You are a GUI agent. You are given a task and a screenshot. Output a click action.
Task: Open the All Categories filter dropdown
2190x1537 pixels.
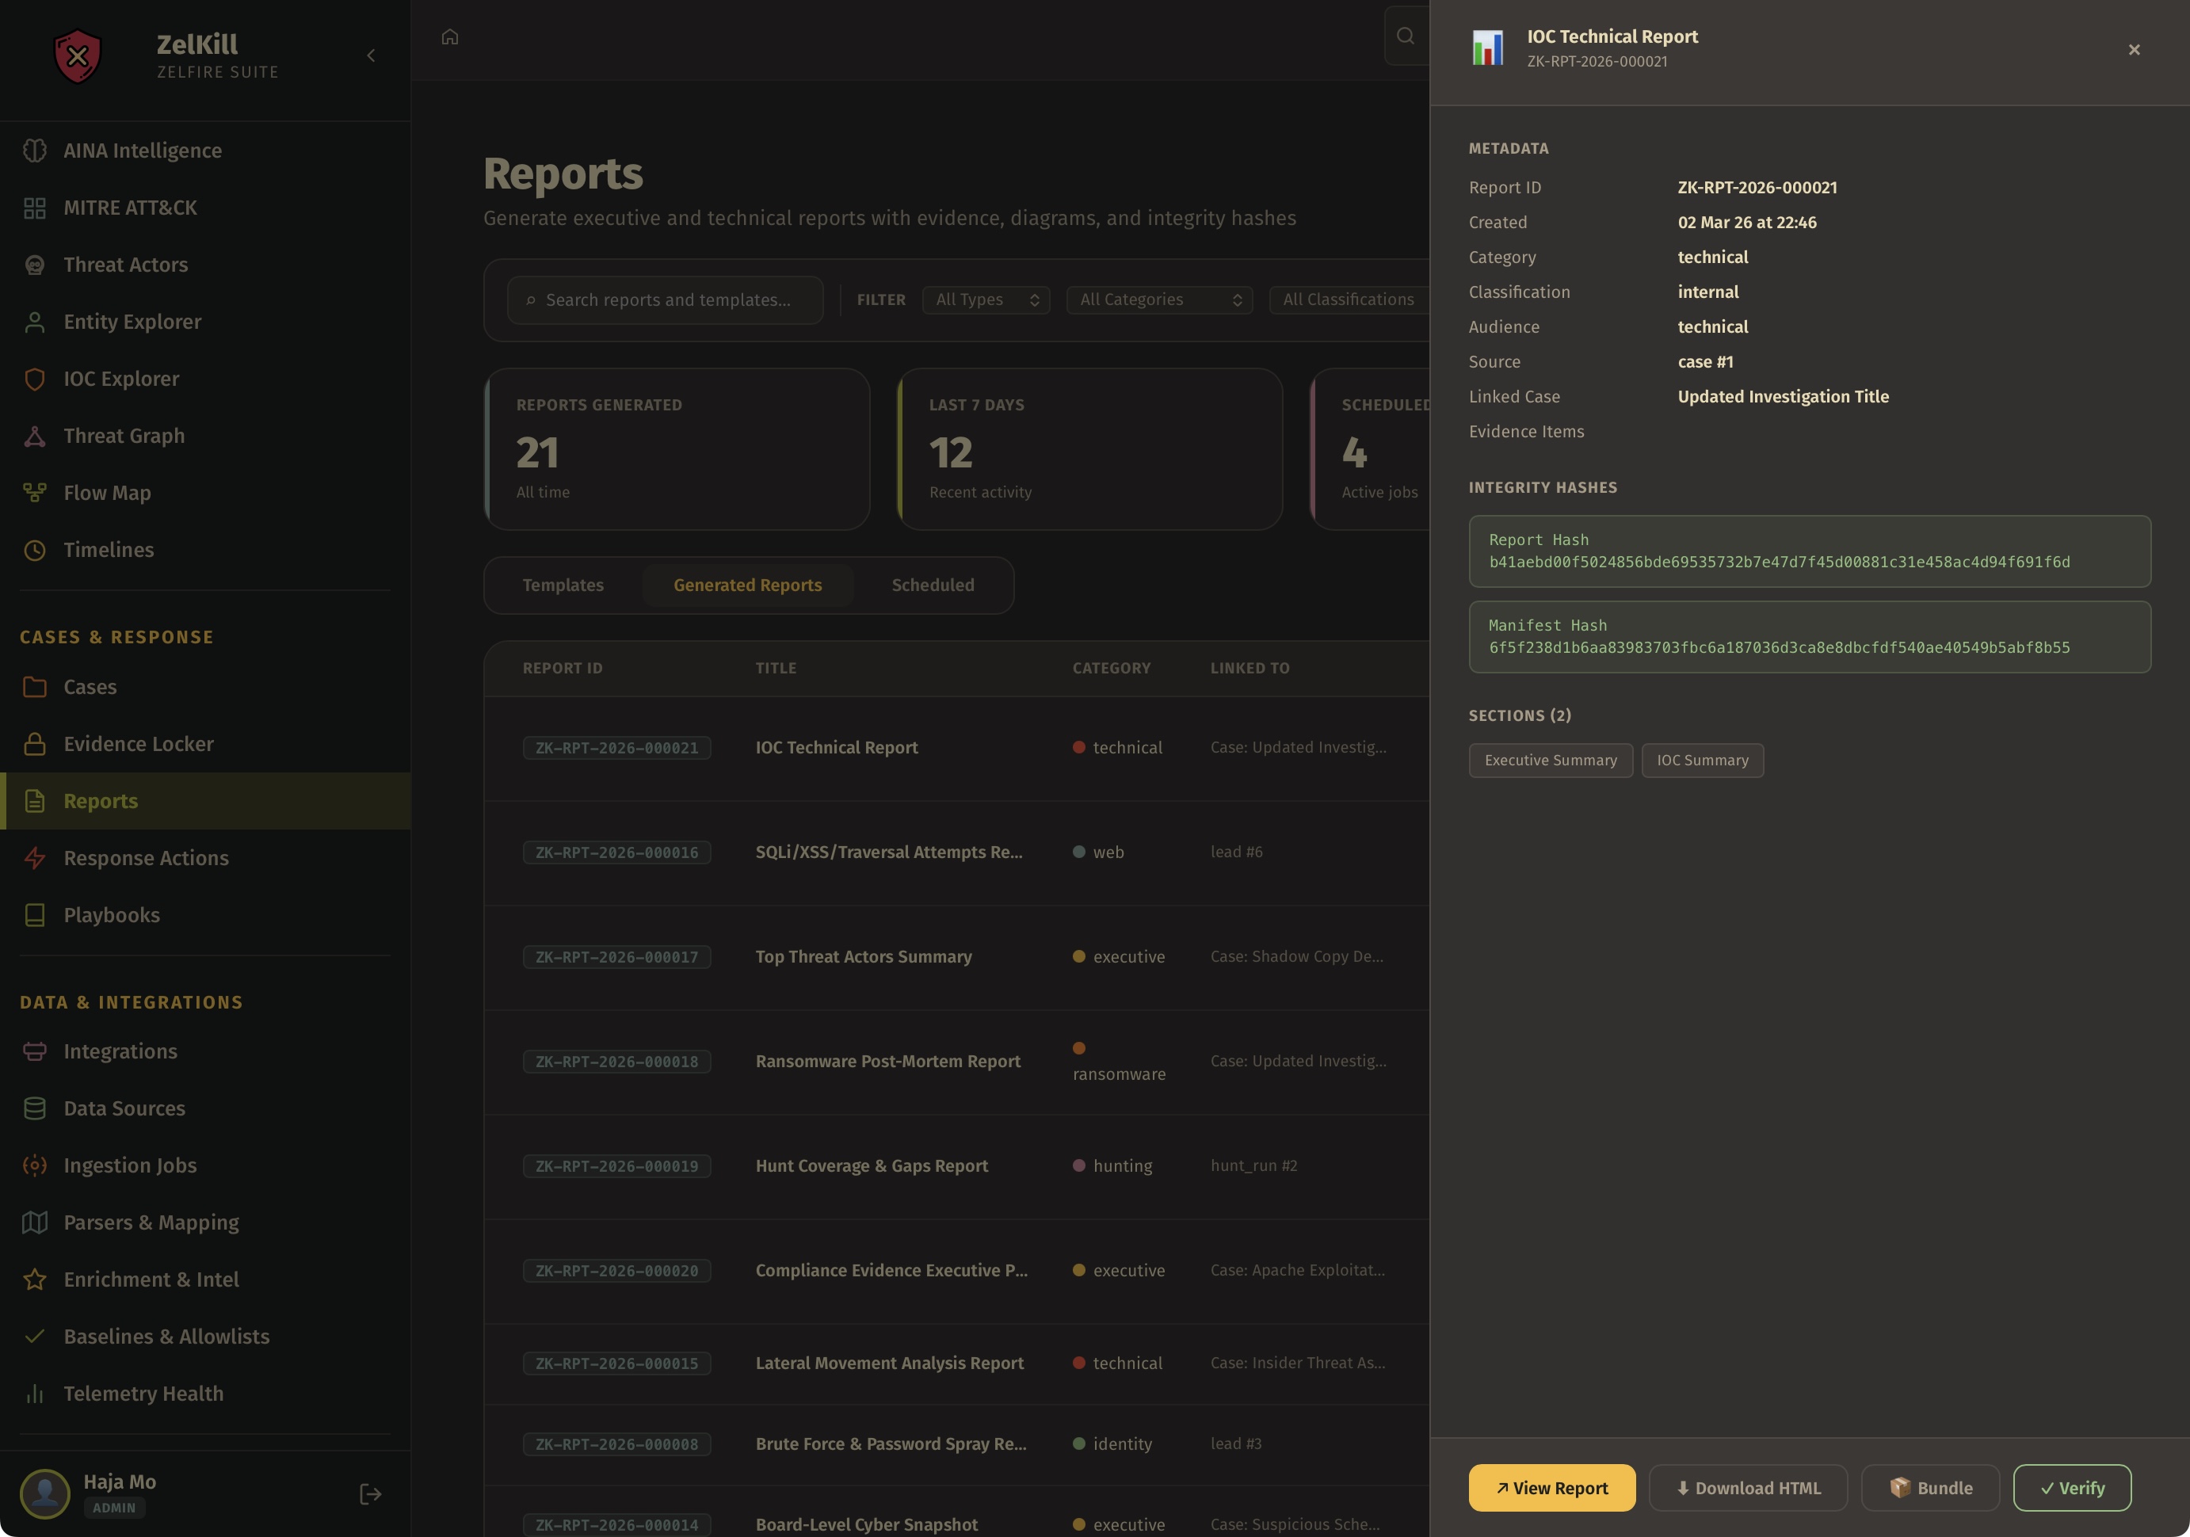(x=1159, y=299)
